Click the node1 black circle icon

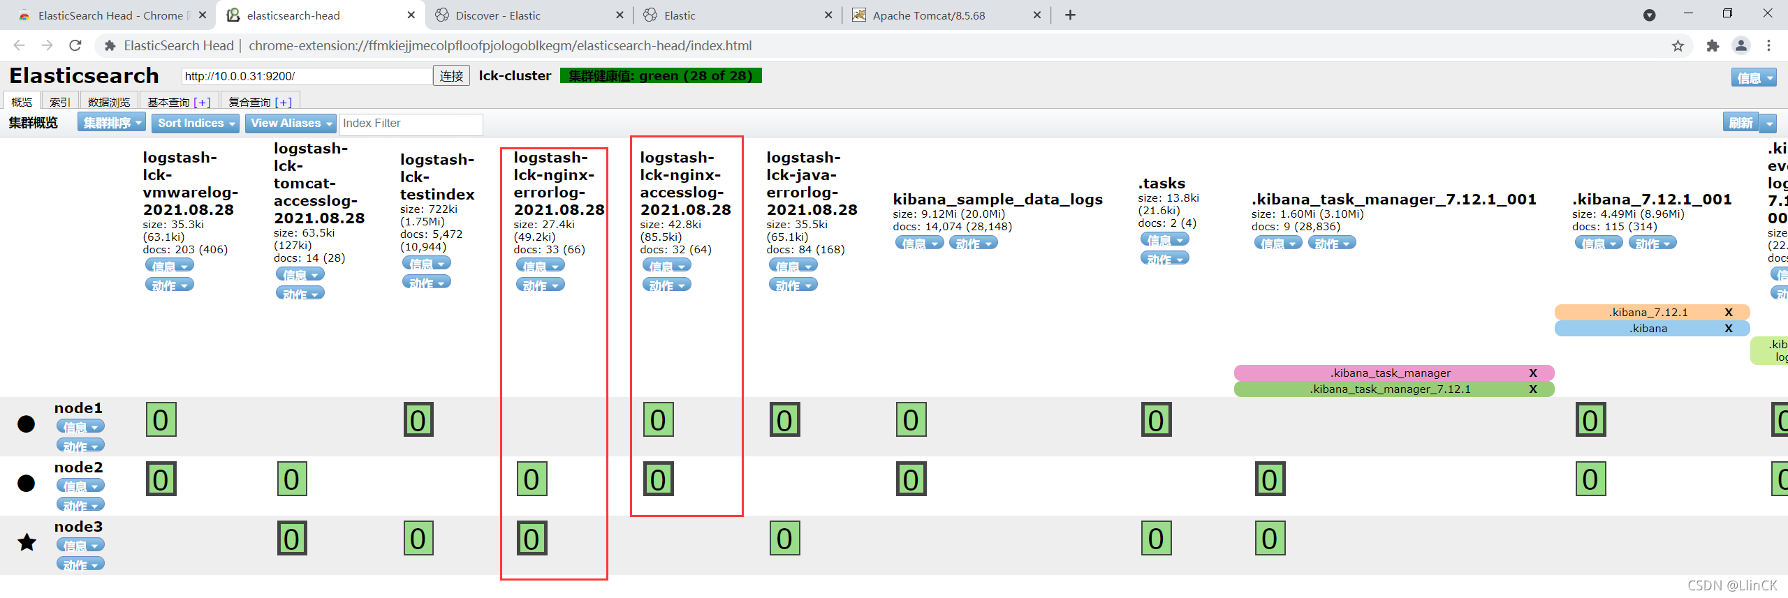tap(26, 424)
